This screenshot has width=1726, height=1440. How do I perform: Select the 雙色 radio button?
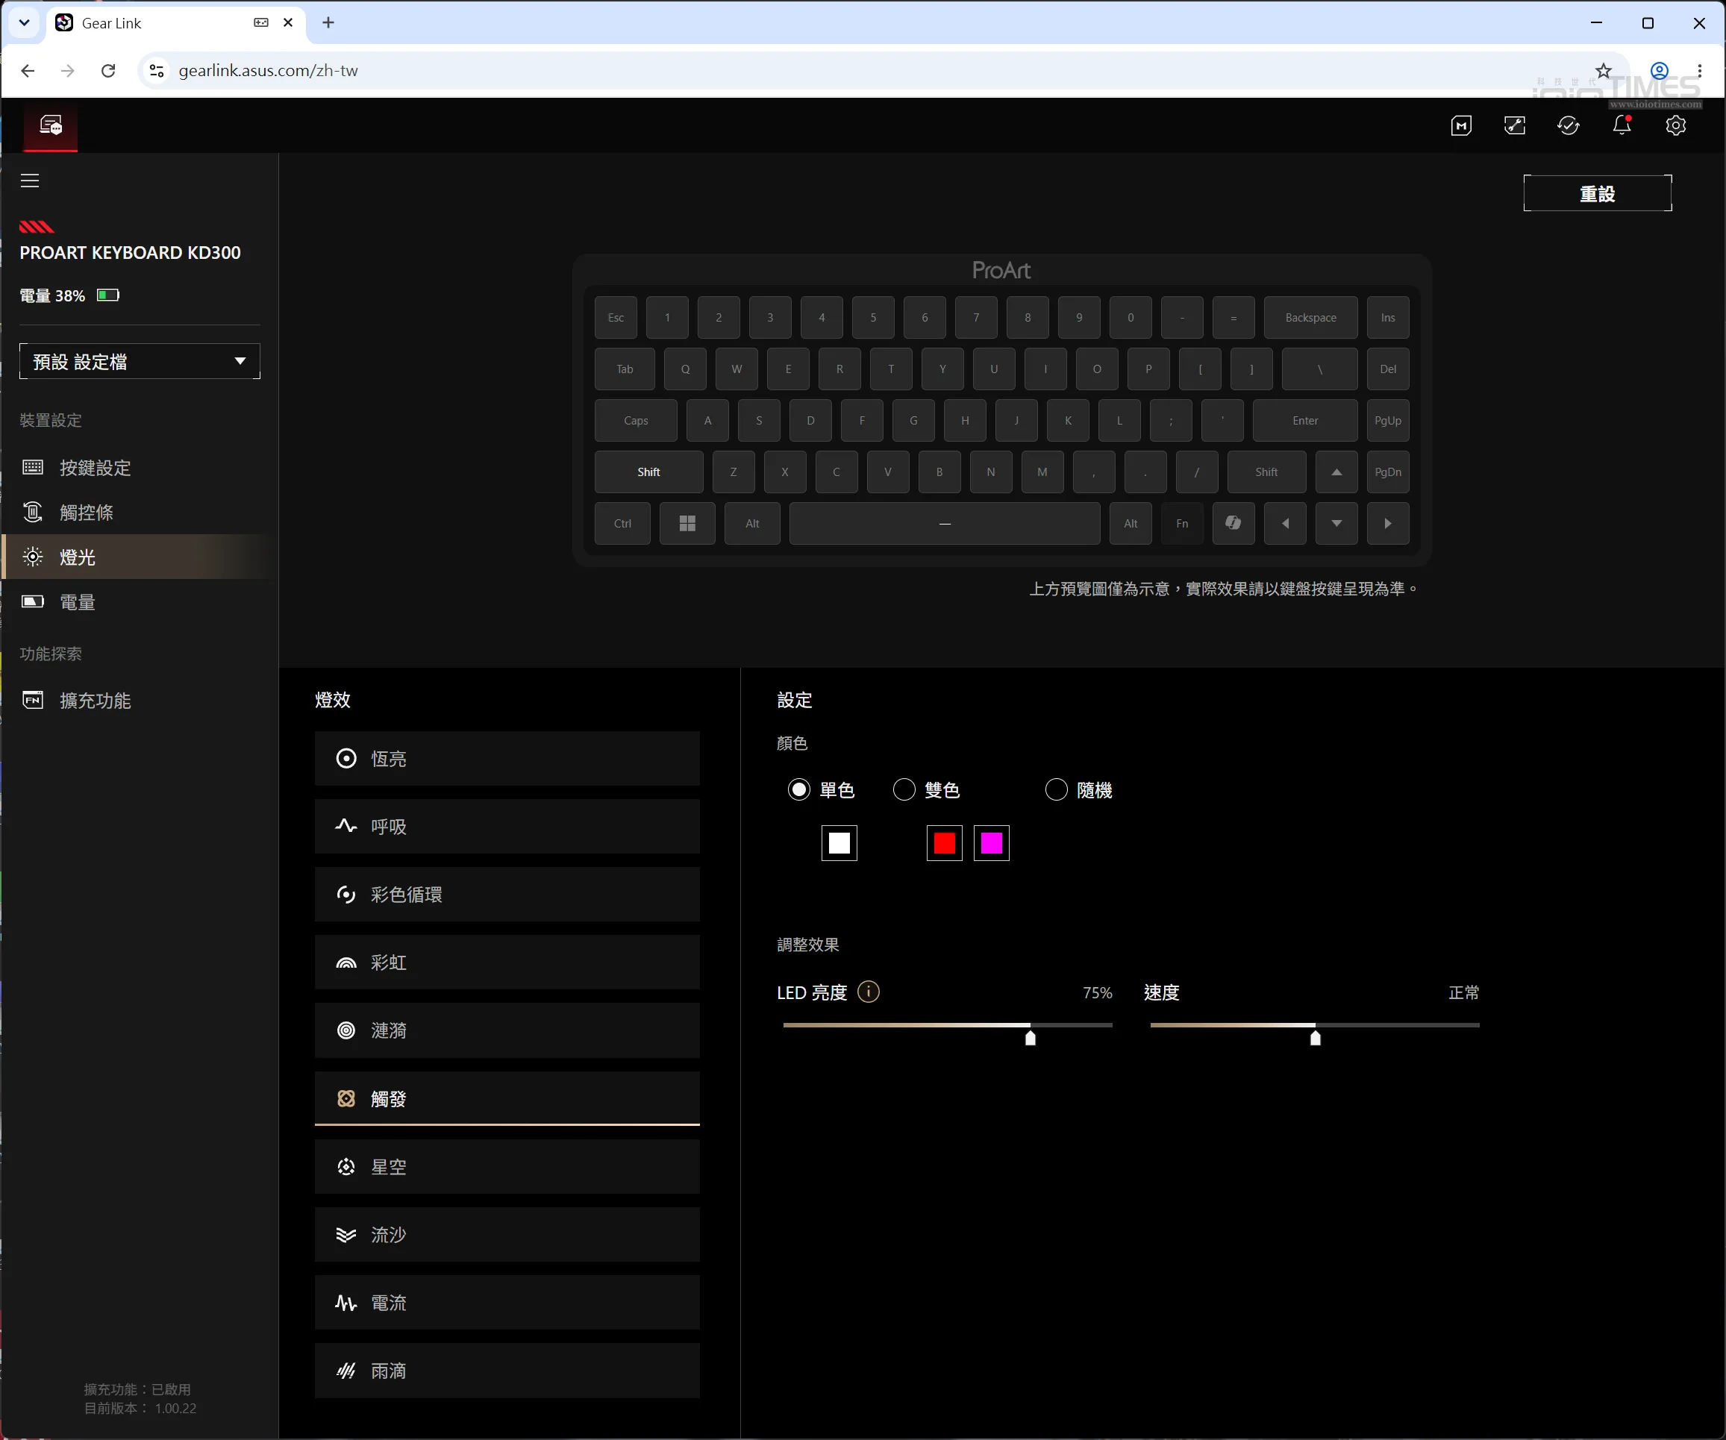pyautogui.click(x=904, y=790)
